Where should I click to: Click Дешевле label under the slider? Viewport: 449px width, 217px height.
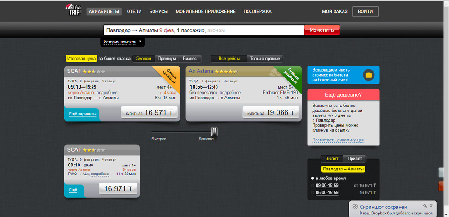click(206, 139)
